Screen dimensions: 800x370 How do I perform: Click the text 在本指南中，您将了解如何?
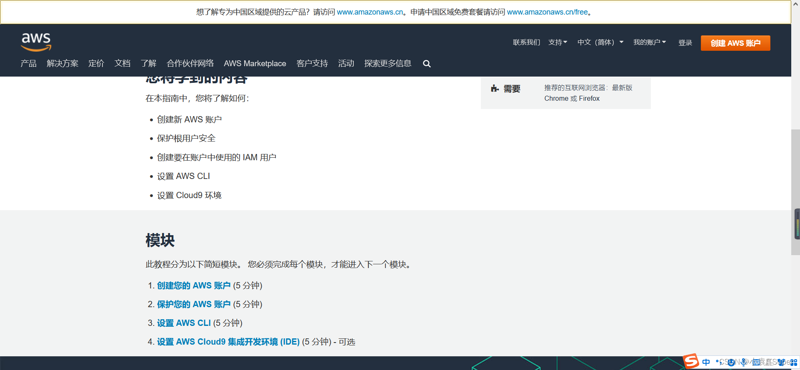click(197, 98)
